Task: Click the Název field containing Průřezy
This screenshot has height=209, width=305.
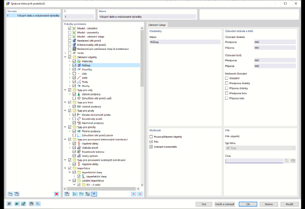Action: [185, 42]
